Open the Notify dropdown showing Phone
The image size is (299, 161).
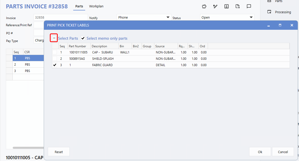click(144, 17)
